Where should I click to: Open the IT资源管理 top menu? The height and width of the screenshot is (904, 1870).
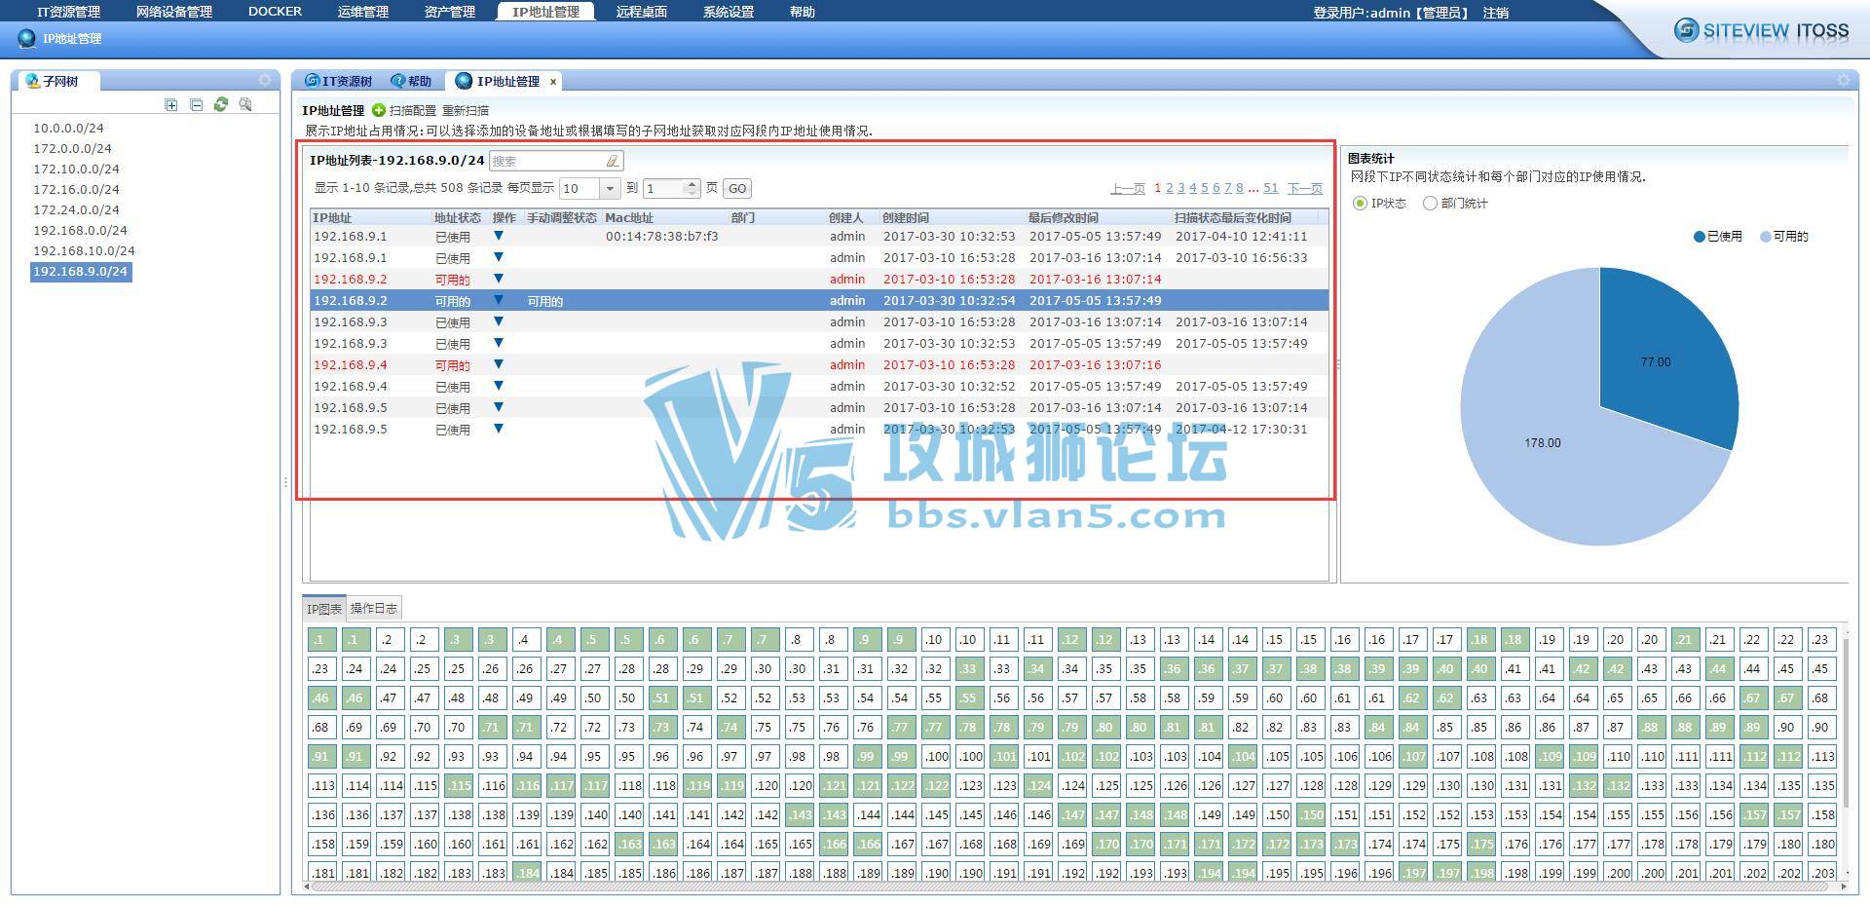click(x=68, y=12)
